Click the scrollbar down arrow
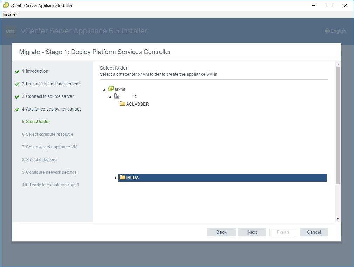 (338, 219)
